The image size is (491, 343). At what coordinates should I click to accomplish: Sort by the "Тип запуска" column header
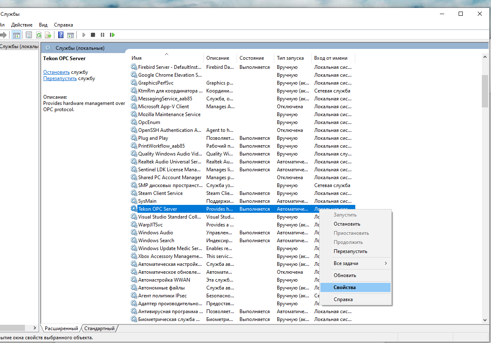coord(290,58)
